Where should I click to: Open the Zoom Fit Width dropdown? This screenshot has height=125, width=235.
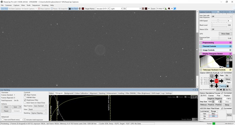tap(160, 9)
